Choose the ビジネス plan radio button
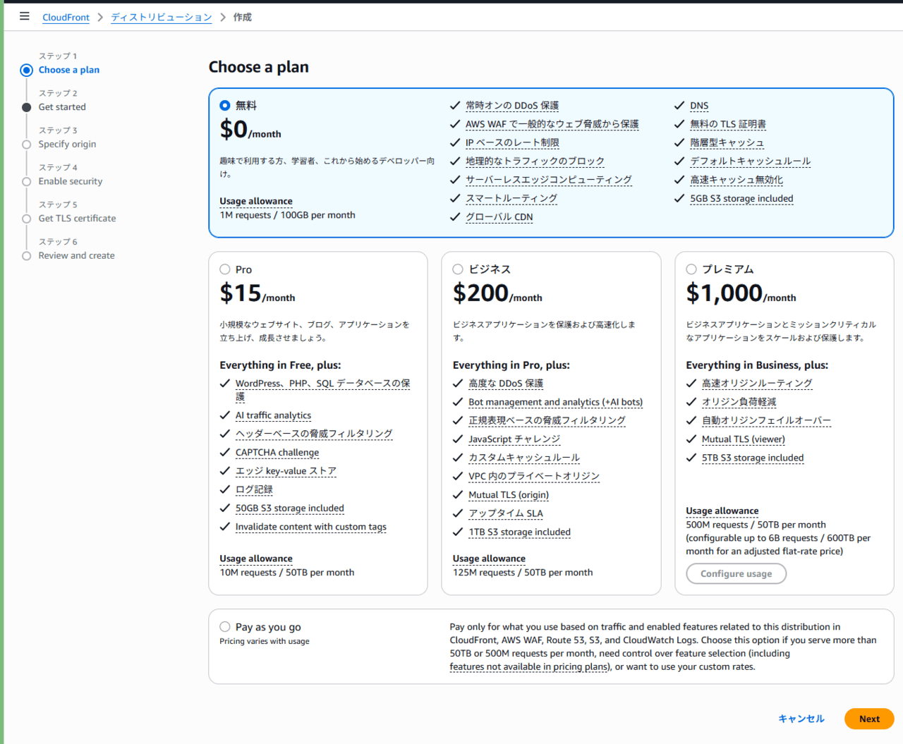 point(458,269)
